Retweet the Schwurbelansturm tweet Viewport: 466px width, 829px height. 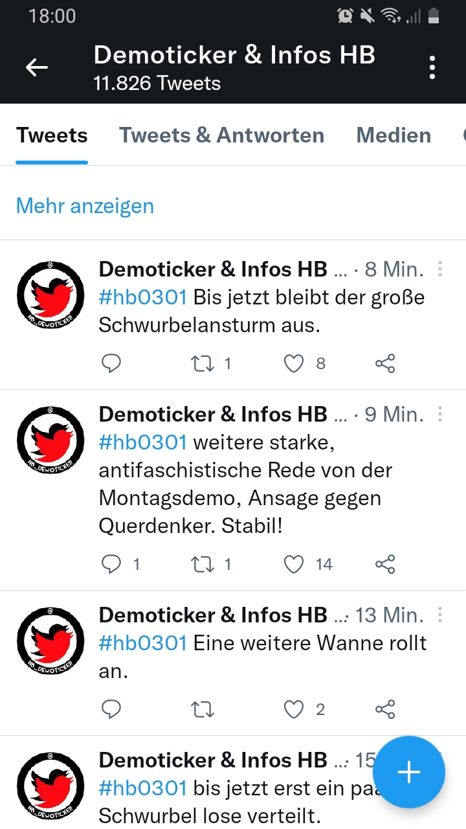203,364
